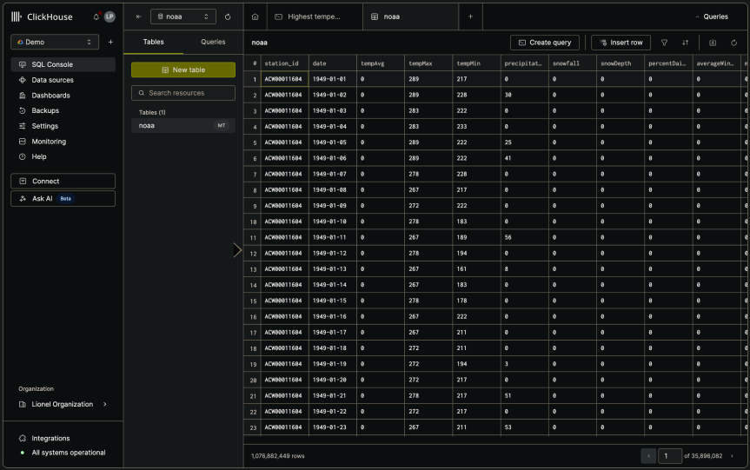Open Settings in sidebar
Image resolution: width=750 pixels, height=470 pixels.
click(x=63, y=126)
